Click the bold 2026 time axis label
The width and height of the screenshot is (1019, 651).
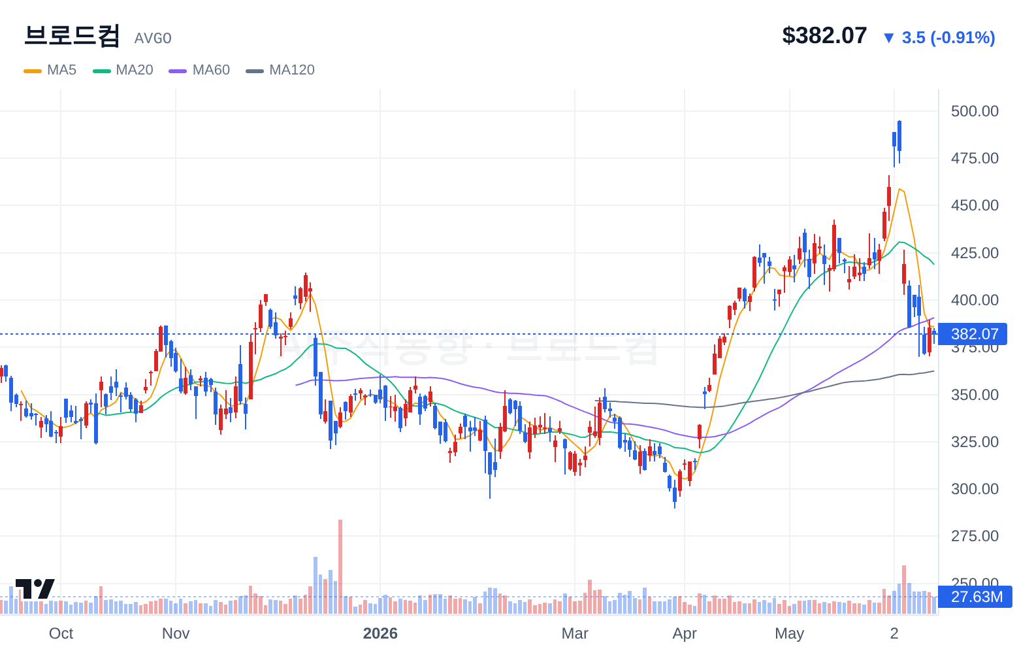click(380, 633)
